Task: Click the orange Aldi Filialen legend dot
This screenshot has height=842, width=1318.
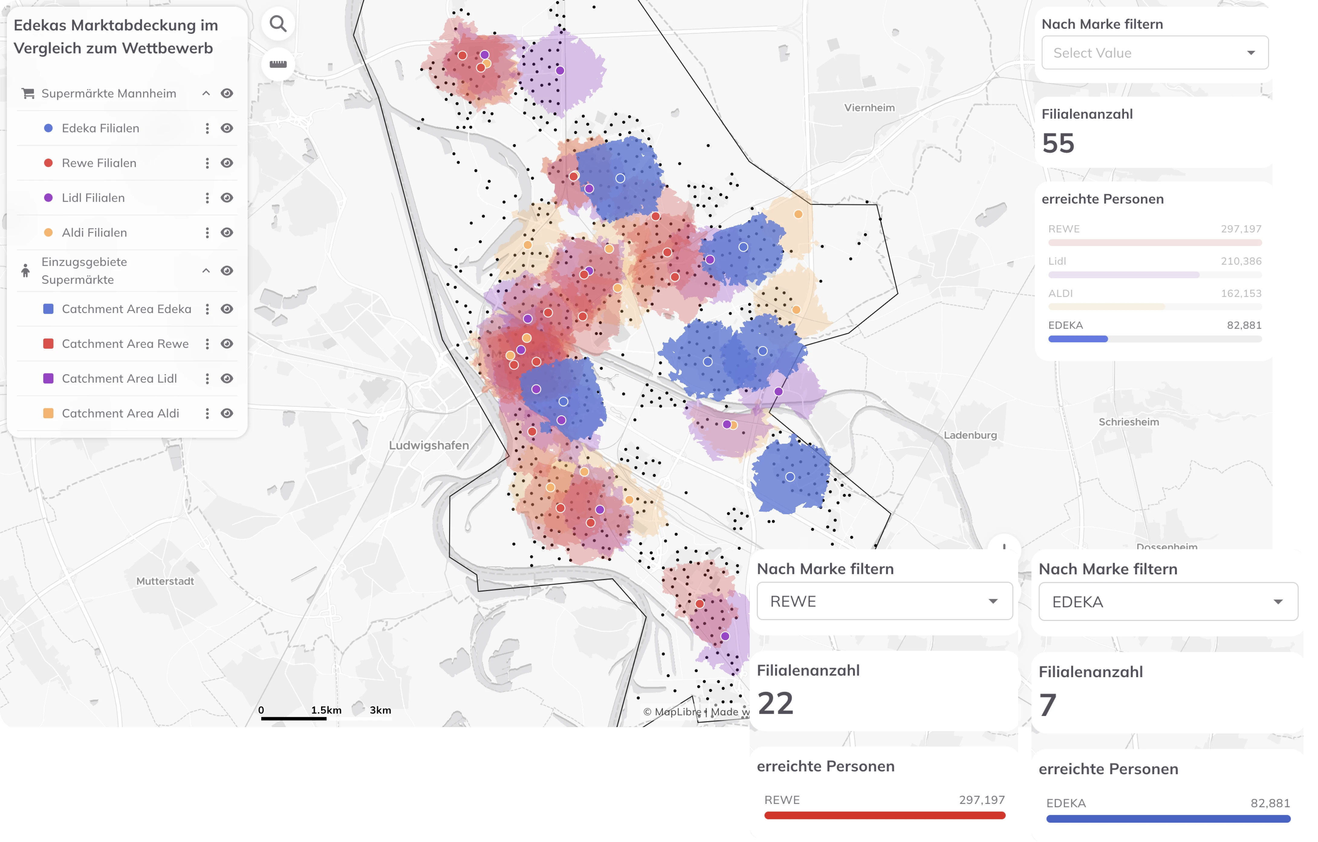Action: [48, 233]
